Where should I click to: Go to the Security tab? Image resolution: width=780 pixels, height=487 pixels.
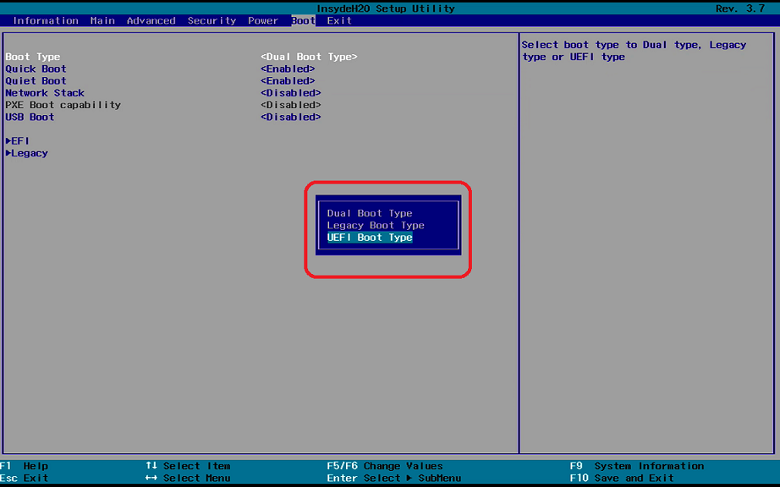(212, 20)
